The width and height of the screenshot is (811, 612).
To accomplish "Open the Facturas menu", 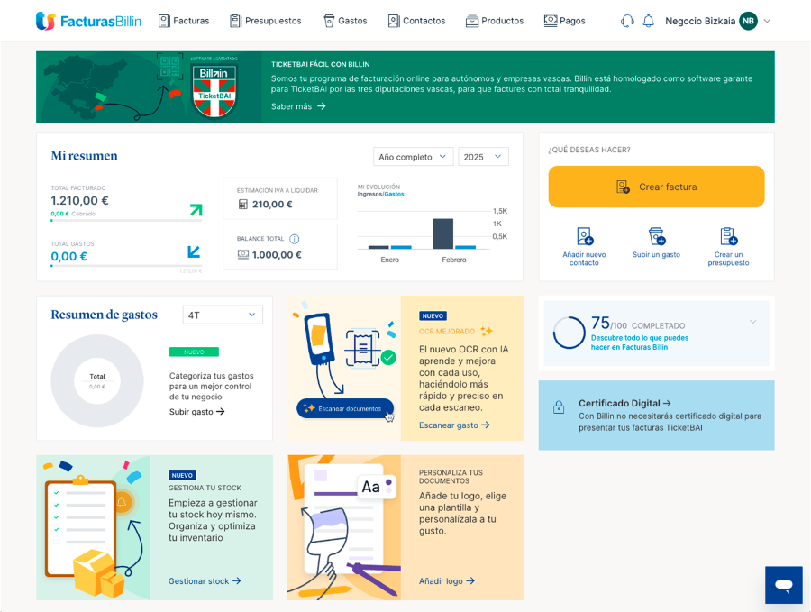I will point(184,21).
